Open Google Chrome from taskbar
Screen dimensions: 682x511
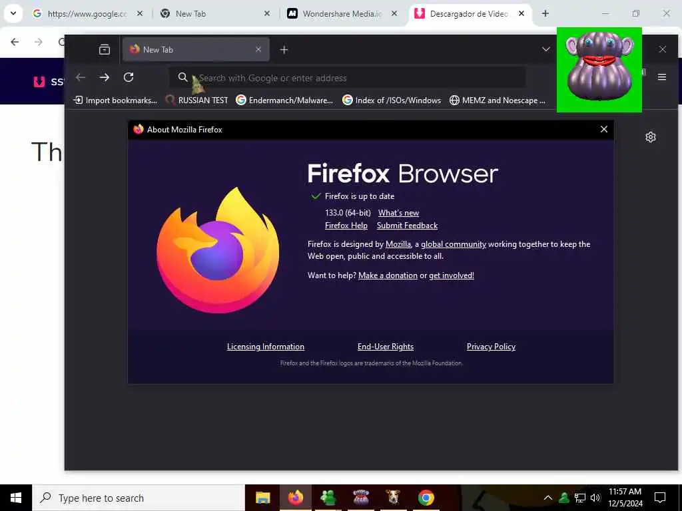click(x=426, y=498)
